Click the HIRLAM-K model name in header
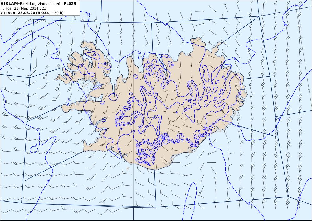Viewport: 312px width, 221px height. pyautogui.click(x=12, y=4)
